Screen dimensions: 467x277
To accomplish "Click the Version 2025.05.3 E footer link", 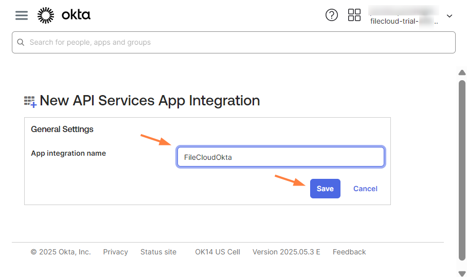I will point(286,252).
